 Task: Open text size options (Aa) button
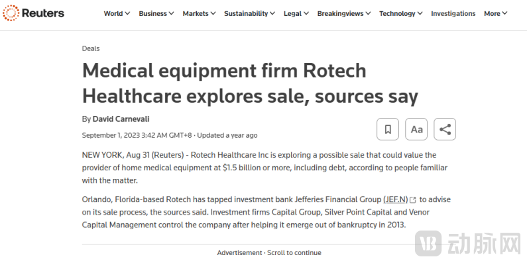tap(416, 129)
